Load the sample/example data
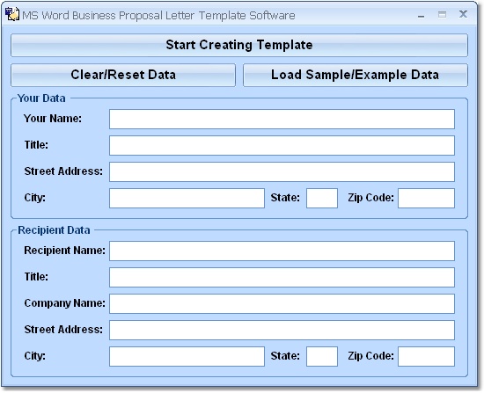 (x=356, y=75)
